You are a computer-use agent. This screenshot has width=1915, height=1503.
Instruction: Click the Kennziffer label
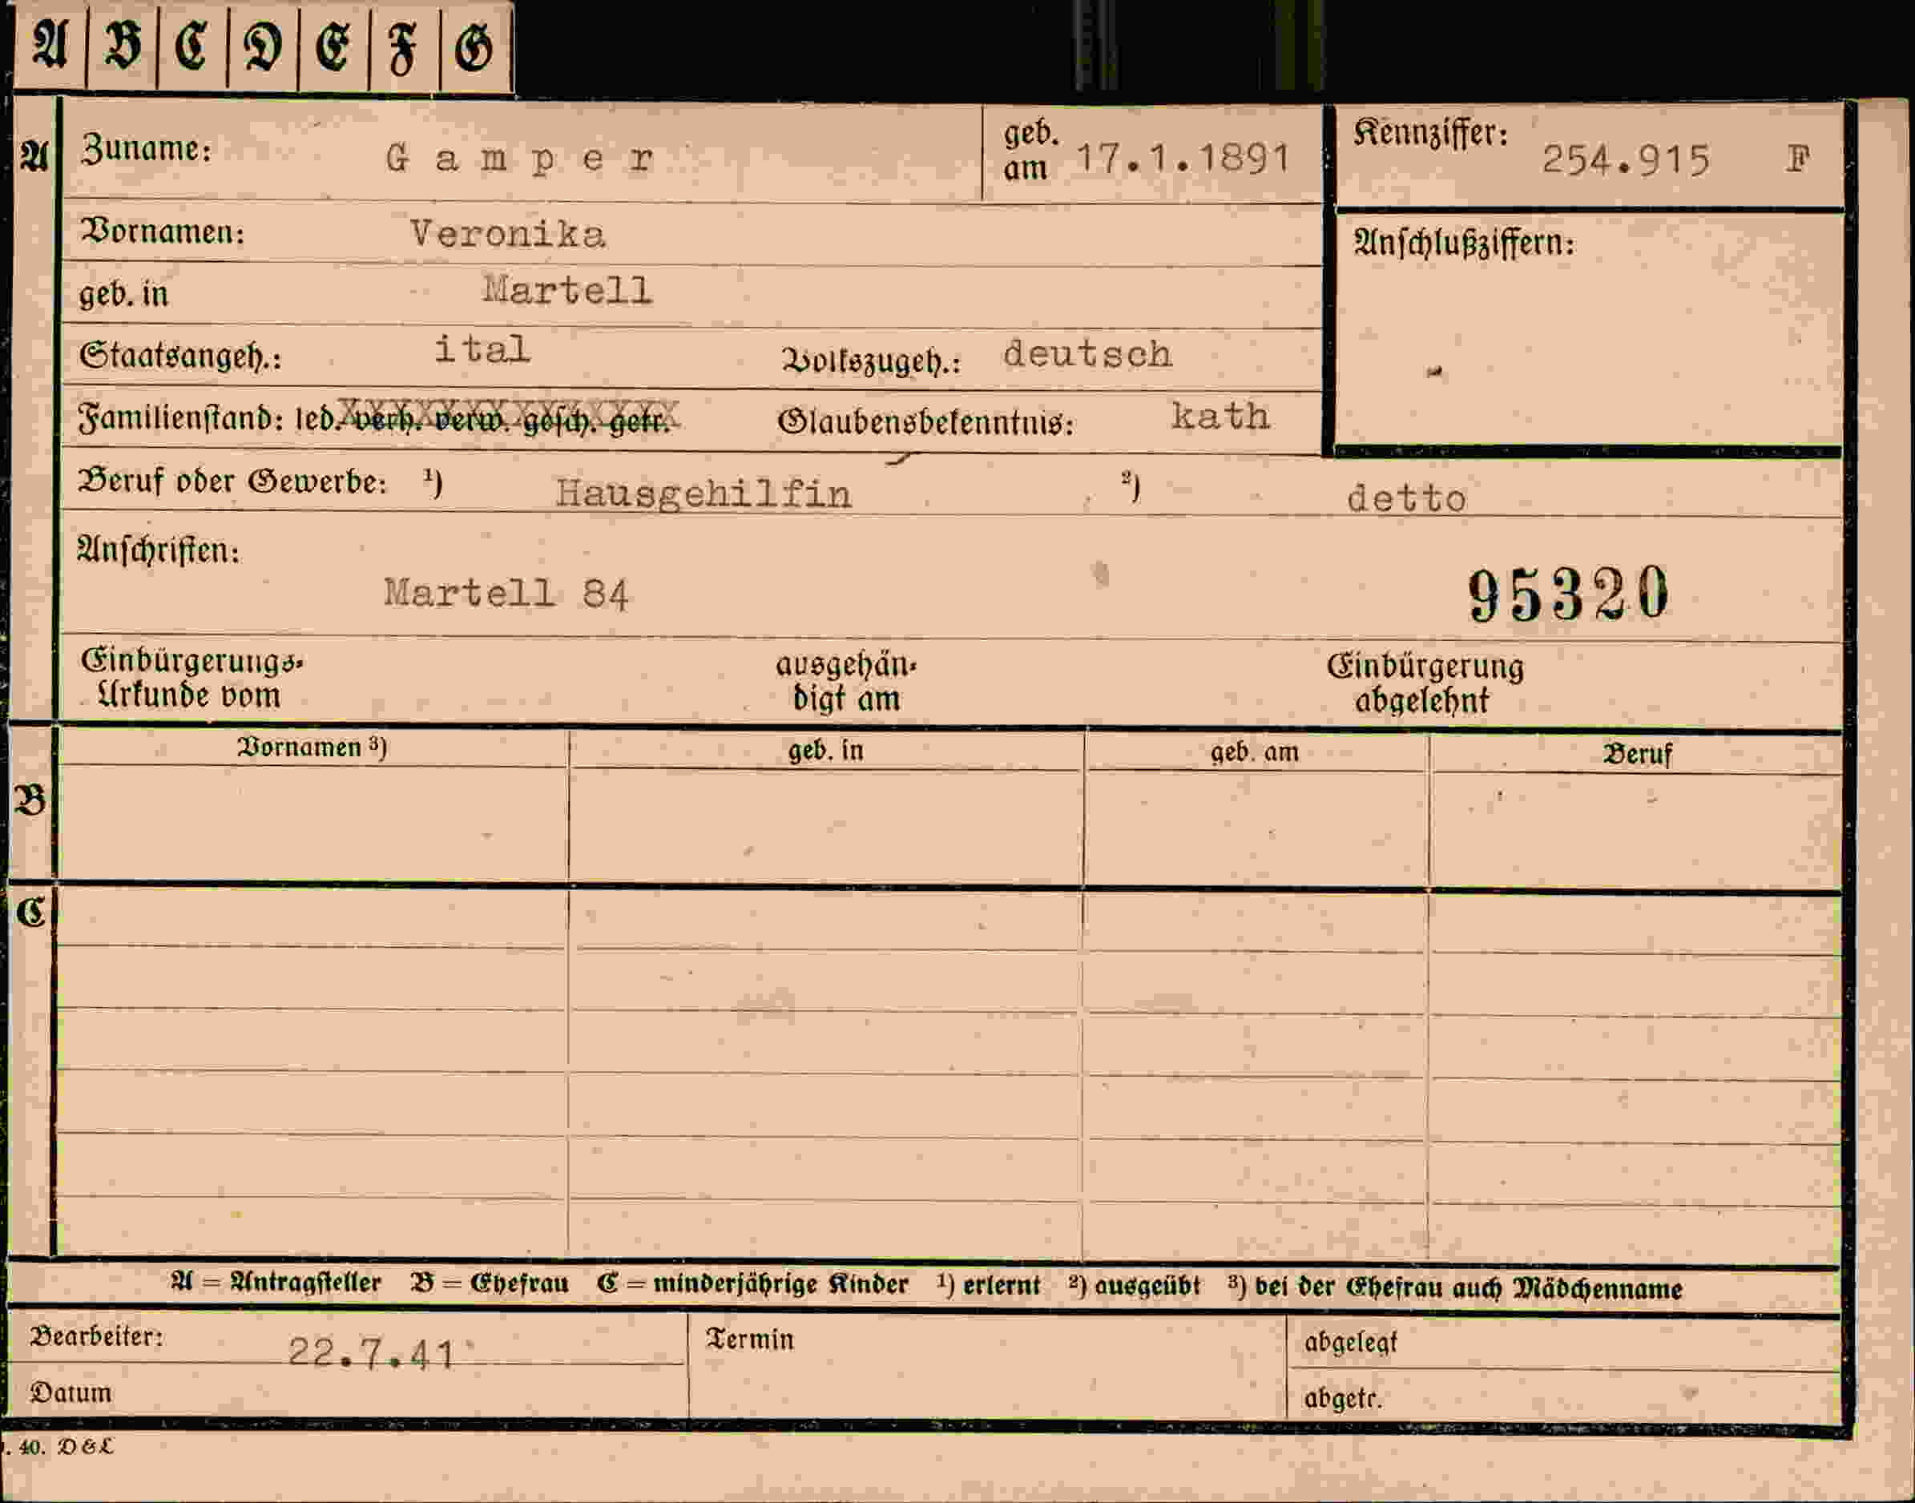1431,134
